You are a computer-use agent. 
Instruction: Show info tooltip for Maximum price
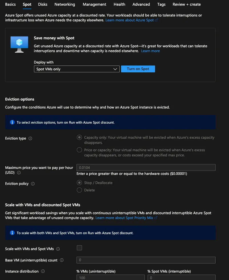tap(19, 173)
